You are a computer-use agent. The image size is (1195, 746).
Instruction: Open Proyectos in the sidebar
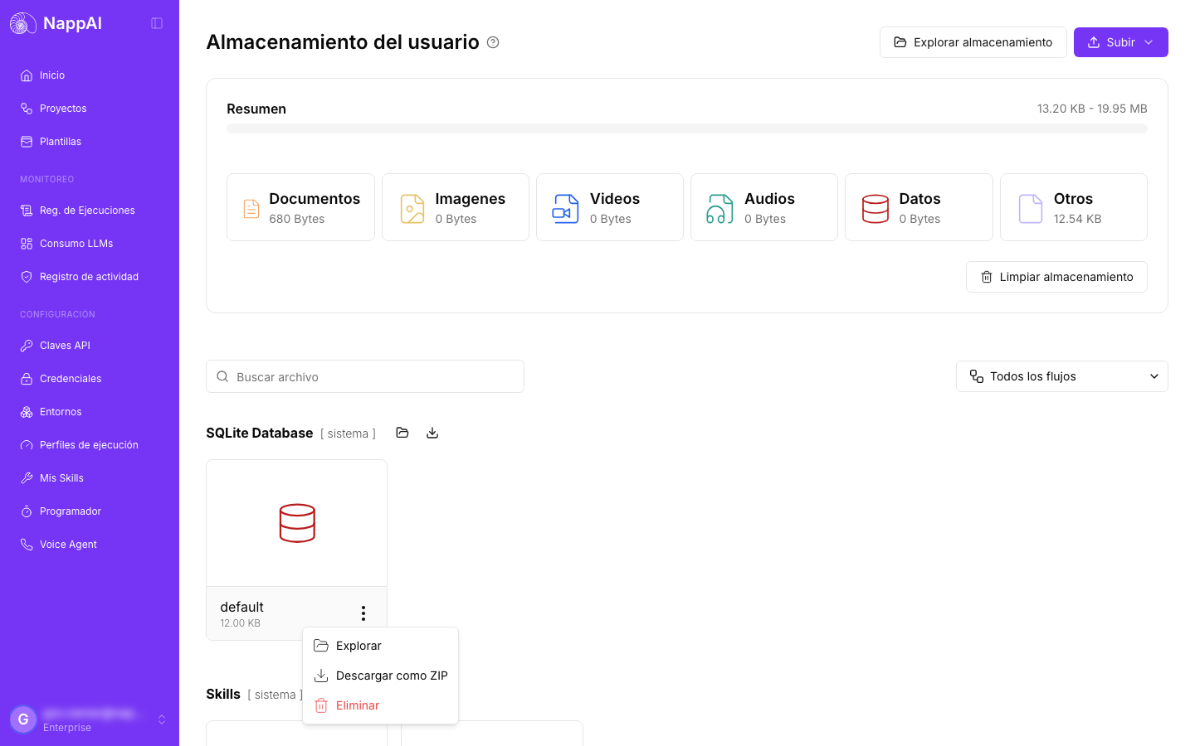[x=90, y=109]
